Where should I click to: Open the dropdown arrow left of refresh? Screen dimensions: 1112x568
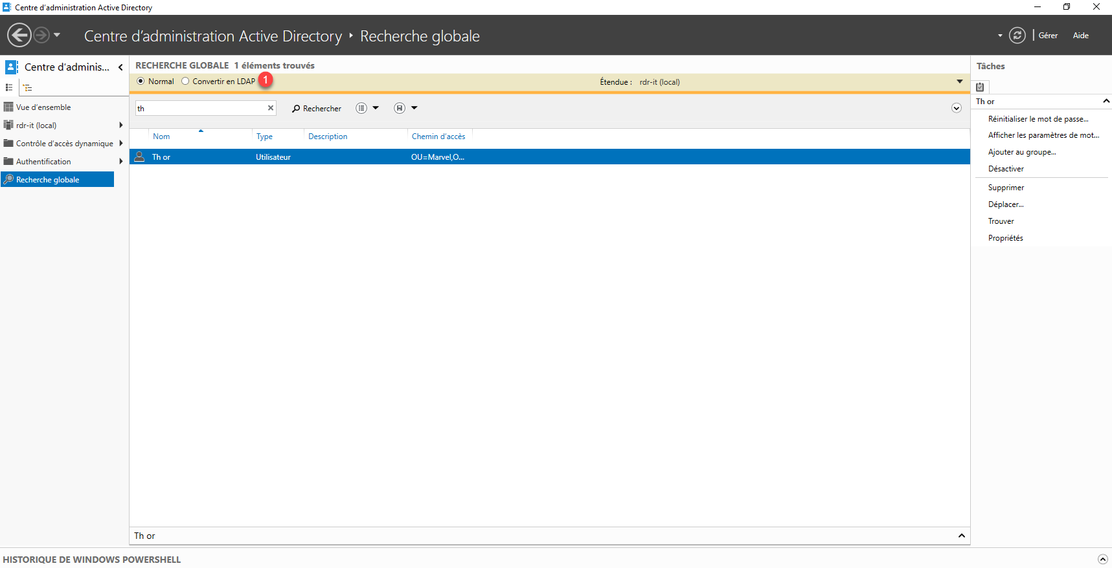(1000, 36)
